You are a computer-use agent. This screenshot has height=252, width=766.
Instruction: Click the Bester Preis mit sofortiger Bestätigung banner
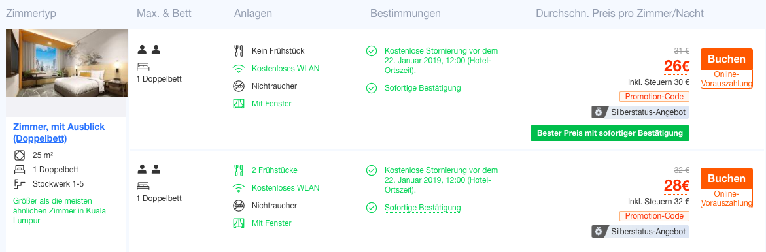point(610,133)
